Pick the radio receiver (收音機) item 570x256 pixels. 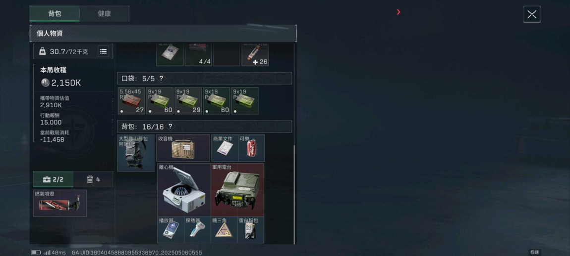click(183, 148)
